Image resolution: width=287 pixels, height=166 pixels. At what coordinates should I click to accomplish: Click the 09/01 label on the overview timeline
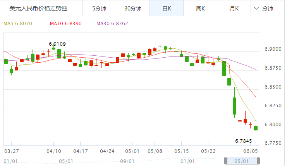click(127, 161)
